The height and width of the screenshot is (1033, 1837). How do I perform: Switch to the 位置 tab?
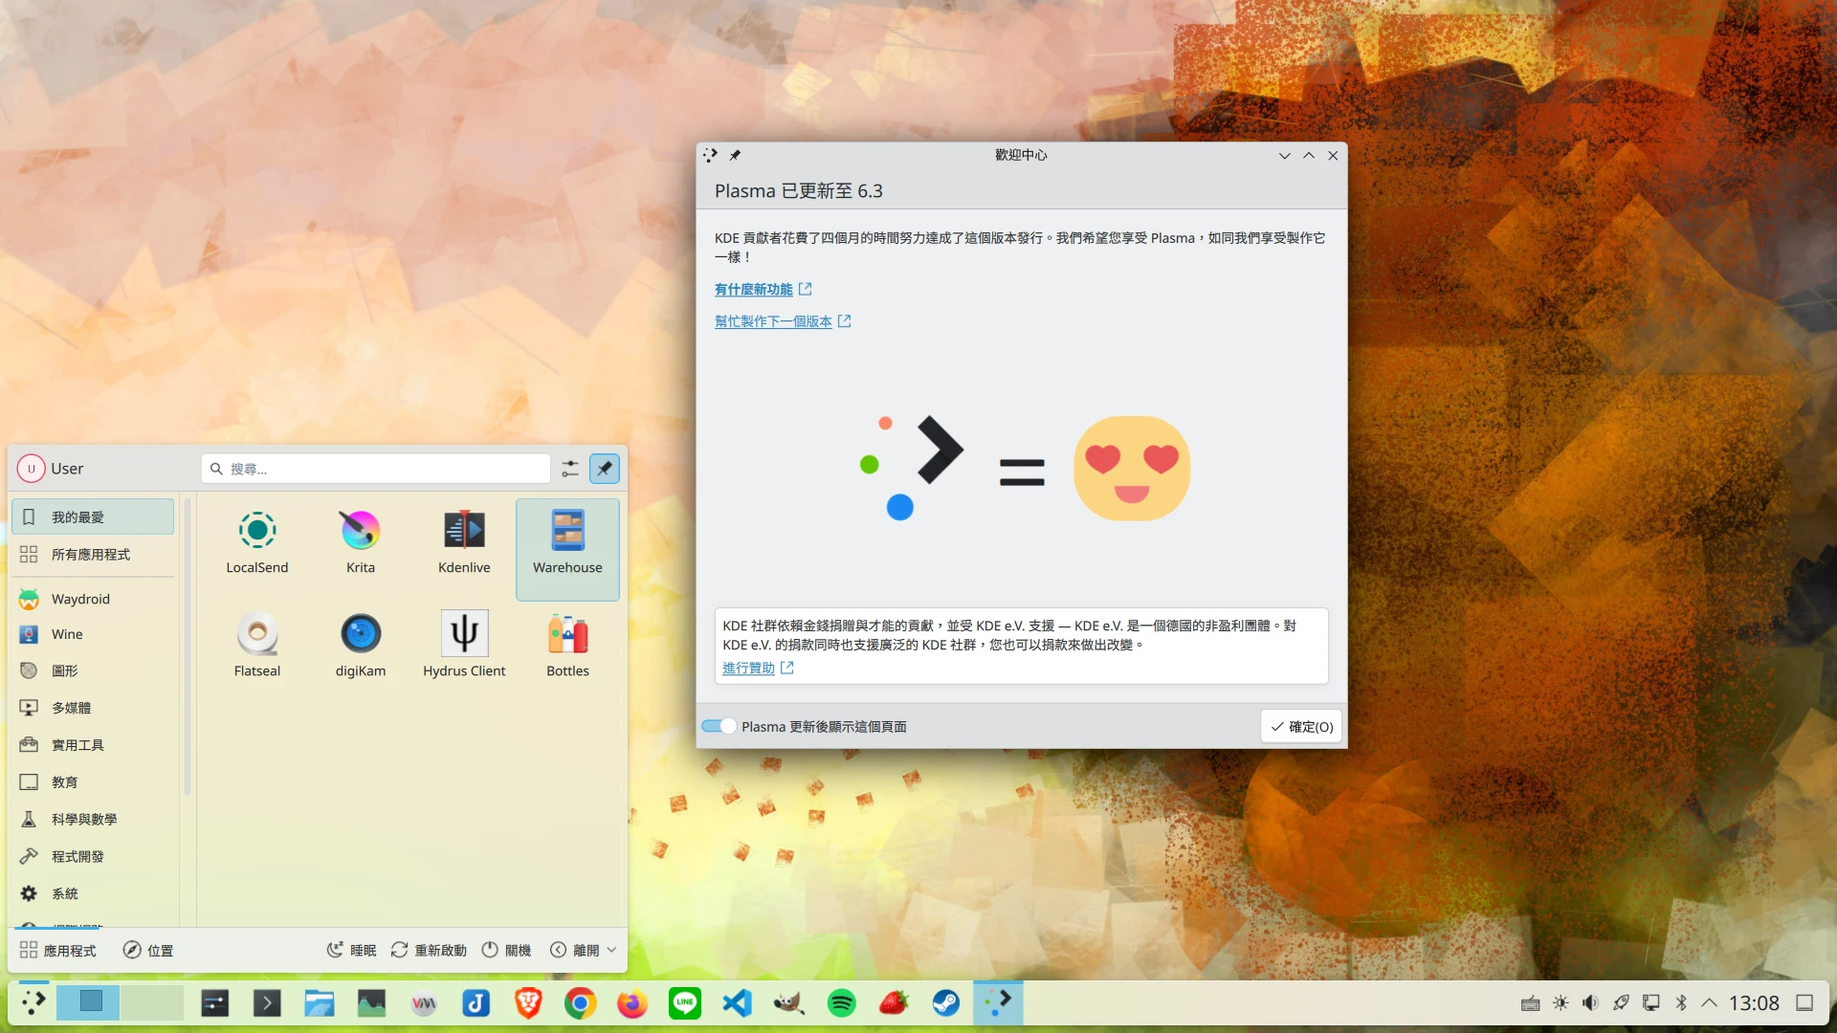(148, 951)
